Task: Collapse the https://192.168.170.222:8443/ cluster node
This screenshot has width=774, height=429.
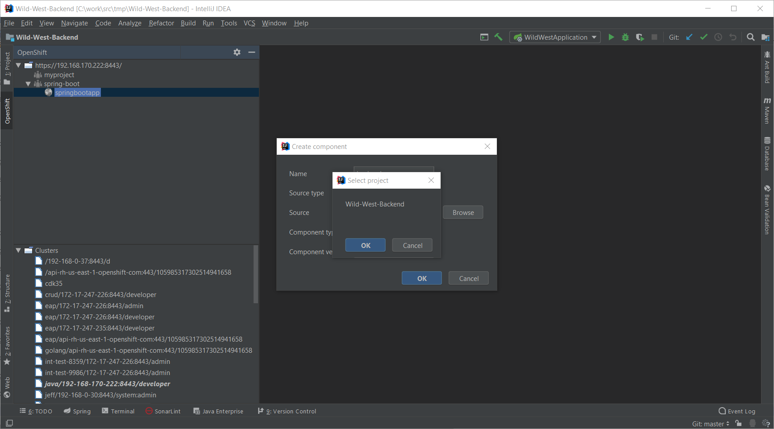Action: (x=18, y=65)
